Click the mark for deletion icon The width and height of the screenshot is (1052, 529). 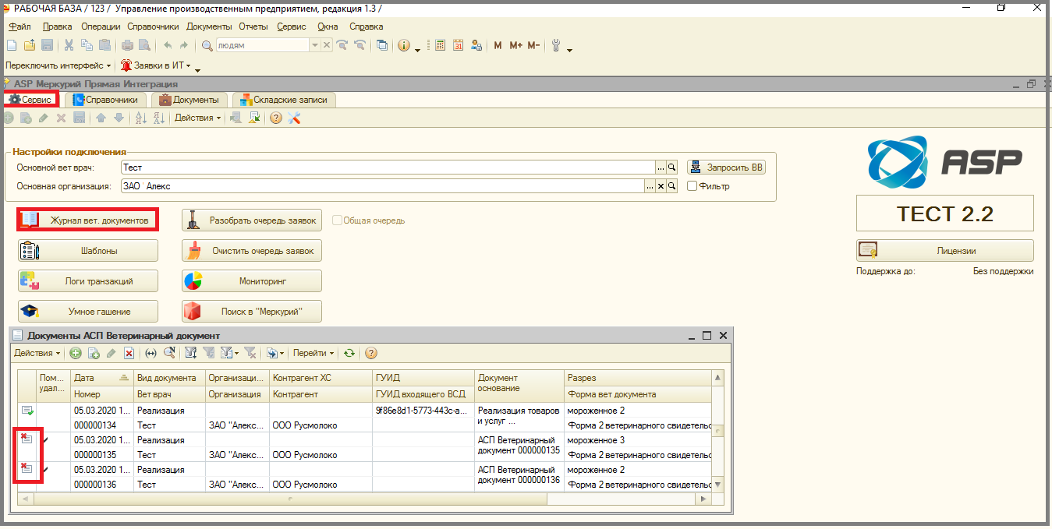tap(129, 353)
